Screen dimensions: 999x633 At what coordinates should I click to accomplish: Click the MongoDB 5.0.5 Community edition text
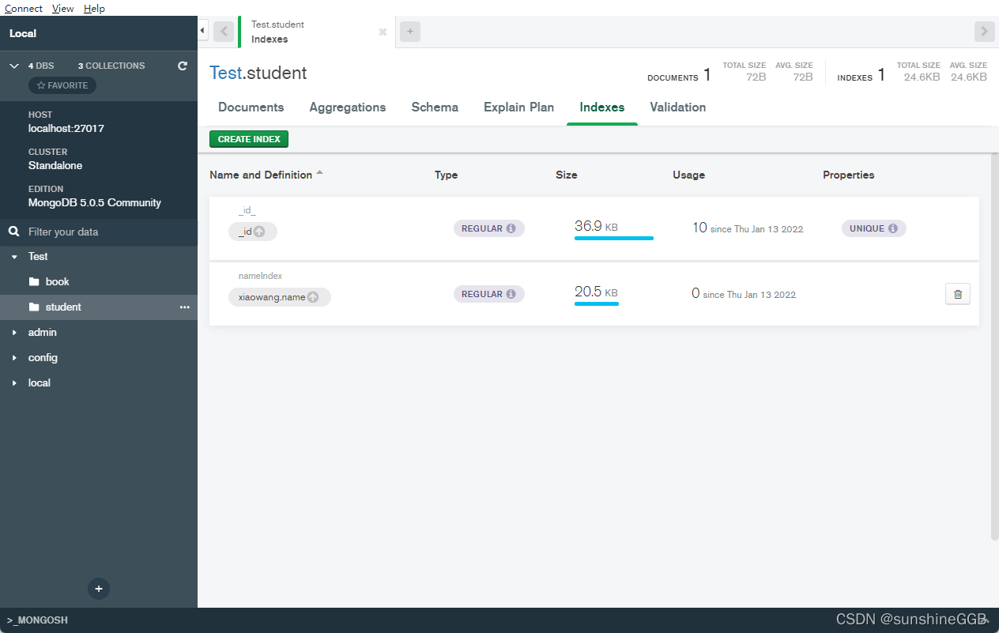click(95, 202)
